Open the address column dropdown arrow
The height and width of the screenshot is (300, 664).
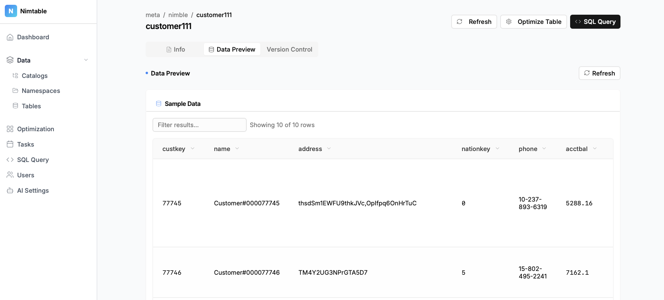(329, 149)
